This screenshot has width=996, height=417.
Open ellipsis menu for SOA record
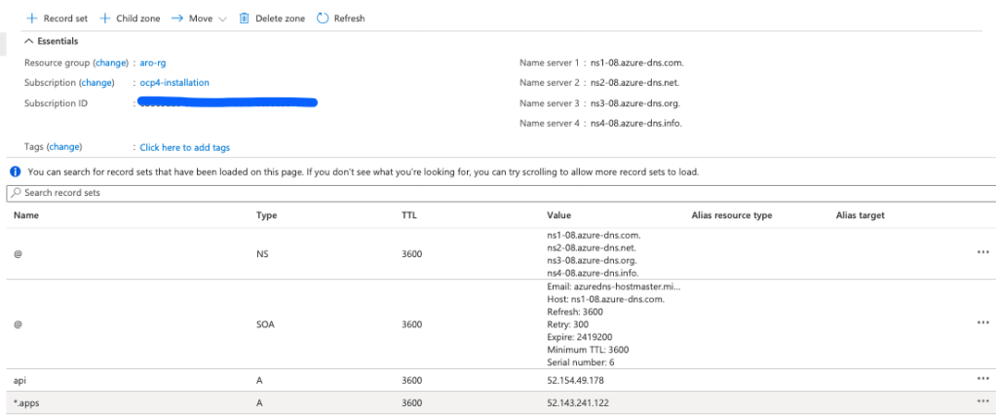click(982, 322)
